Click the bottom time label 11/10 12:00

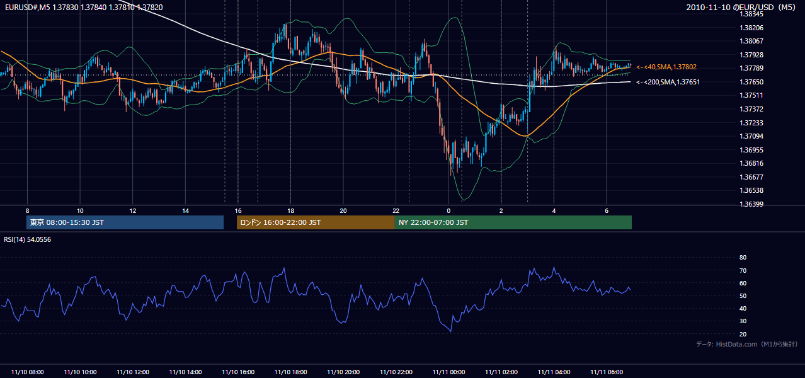click(x=133, y=372)
